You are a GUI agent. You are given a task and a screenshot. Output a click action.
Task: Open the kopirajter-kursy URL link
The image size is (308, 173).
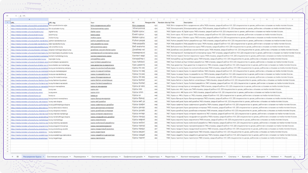click(x=28, y=59)
